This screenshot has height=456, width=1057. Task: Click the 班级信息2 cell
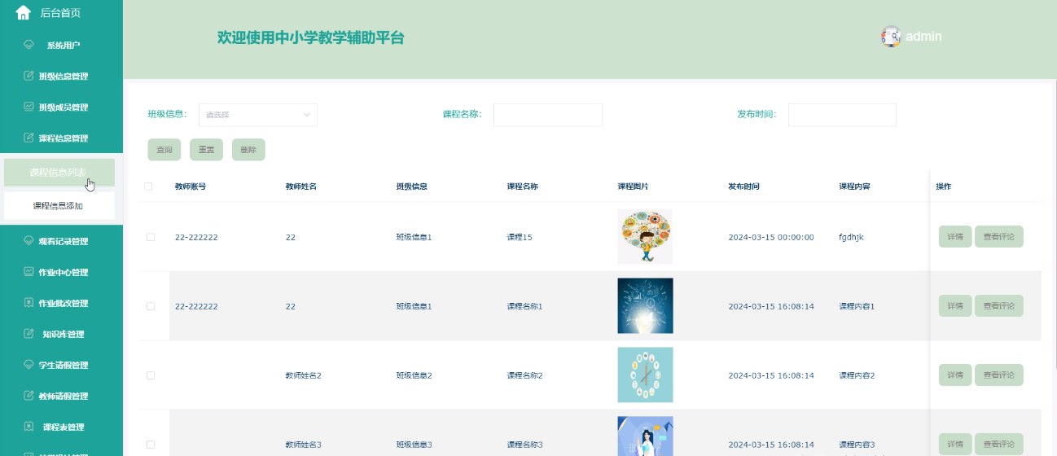pyautogui.click(x=414, y=375)
